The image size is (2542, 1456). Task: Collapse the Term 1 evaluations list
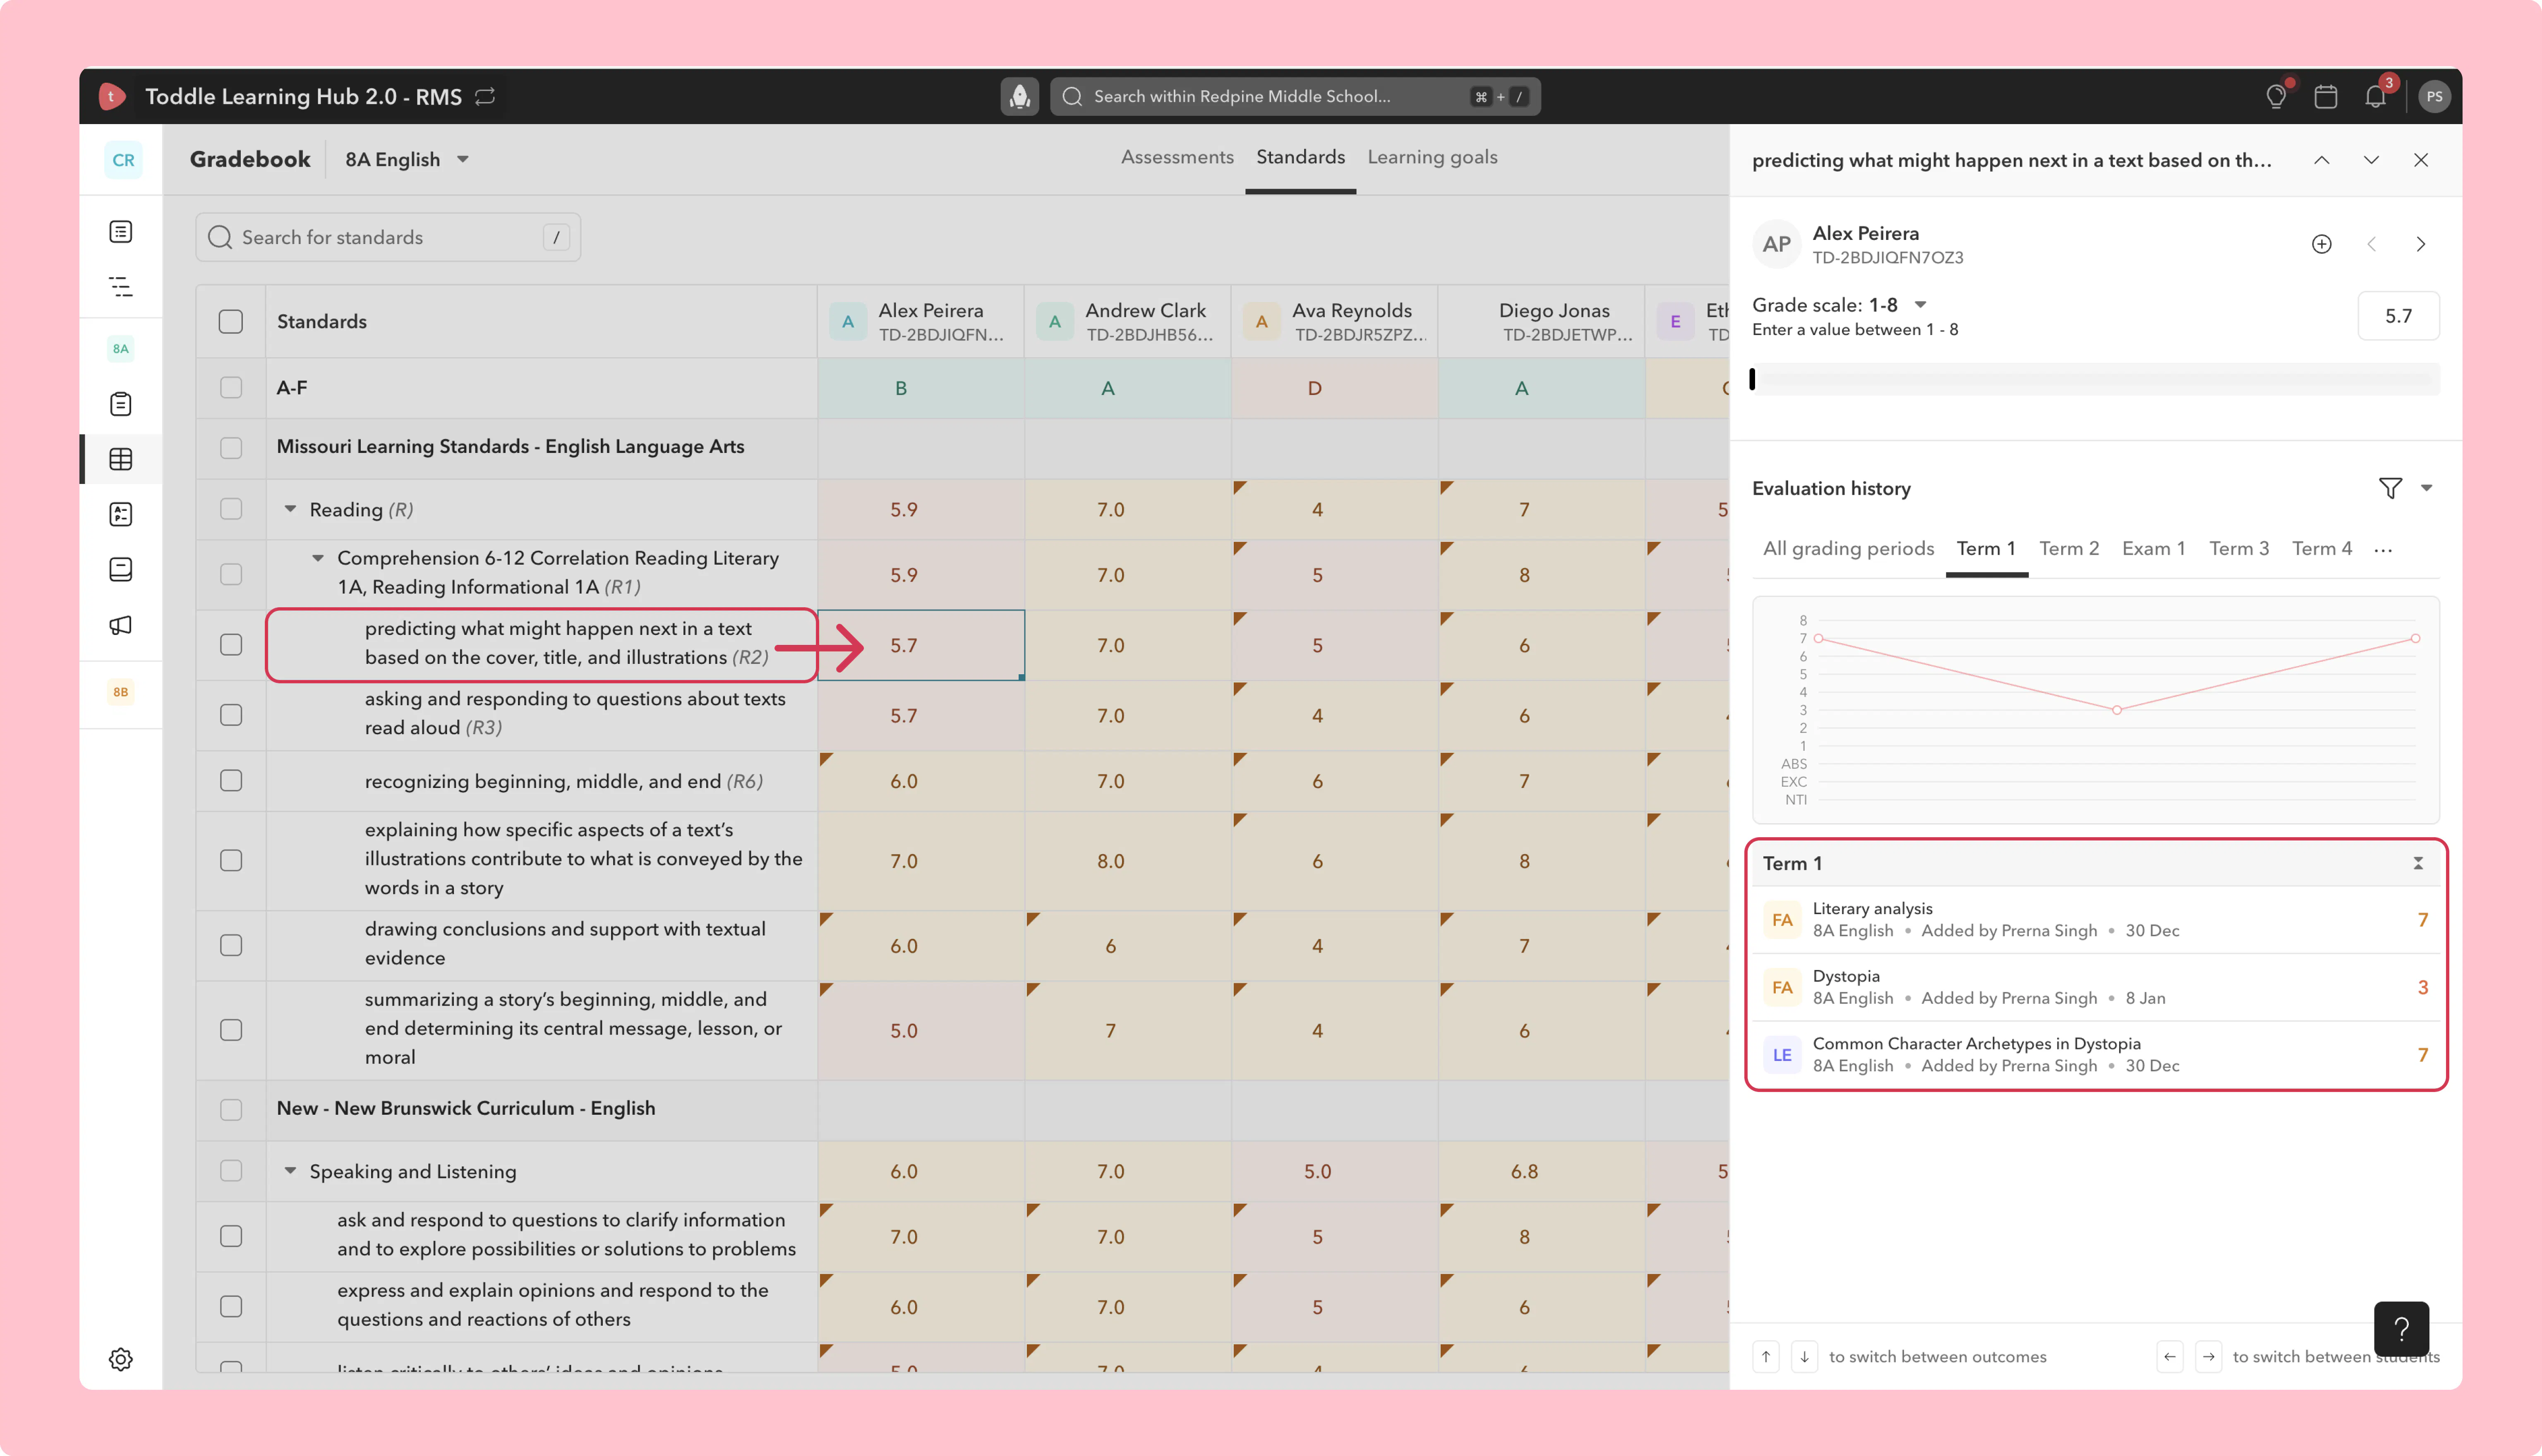(x=2418, y=863)
